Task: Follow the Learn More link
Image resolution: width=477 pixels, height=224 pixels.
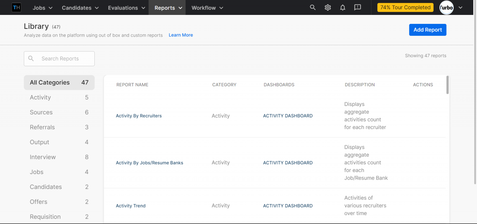Action: (x=181, y=35)
